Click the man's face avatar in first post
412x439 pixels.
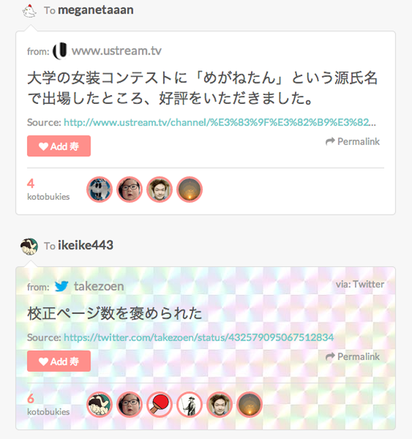pos(159,190)
